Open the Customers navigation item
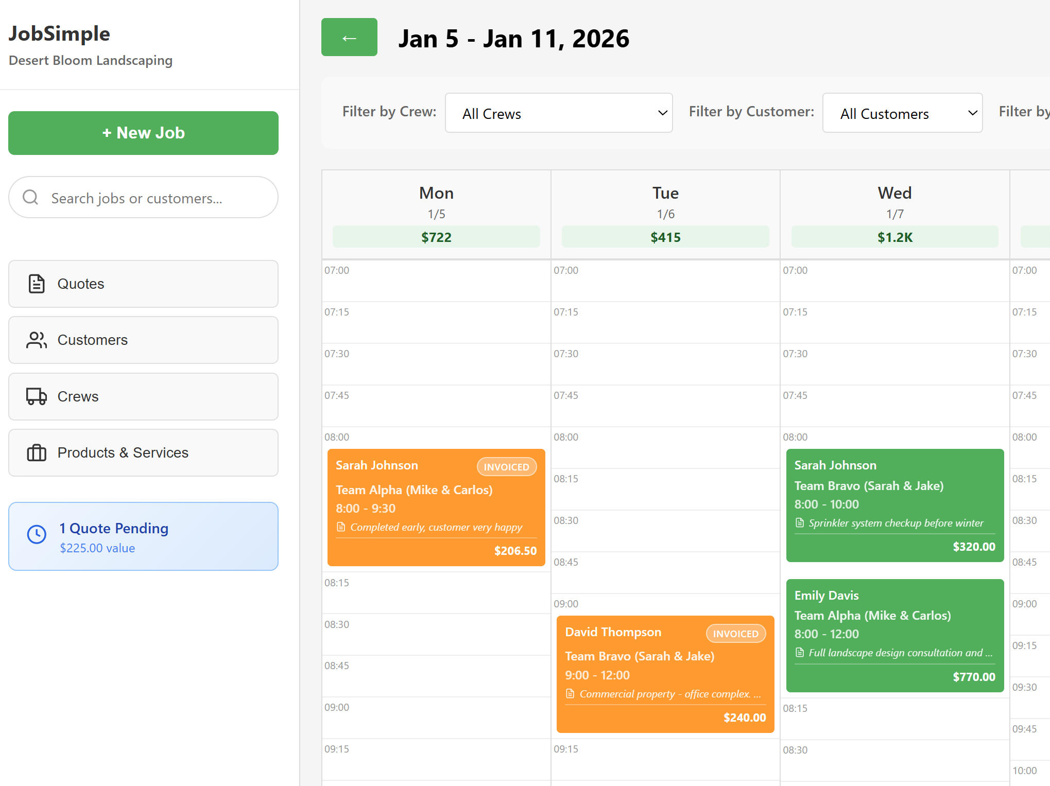The height and width of the screenshot is (786, 1050). coord(143,340)
